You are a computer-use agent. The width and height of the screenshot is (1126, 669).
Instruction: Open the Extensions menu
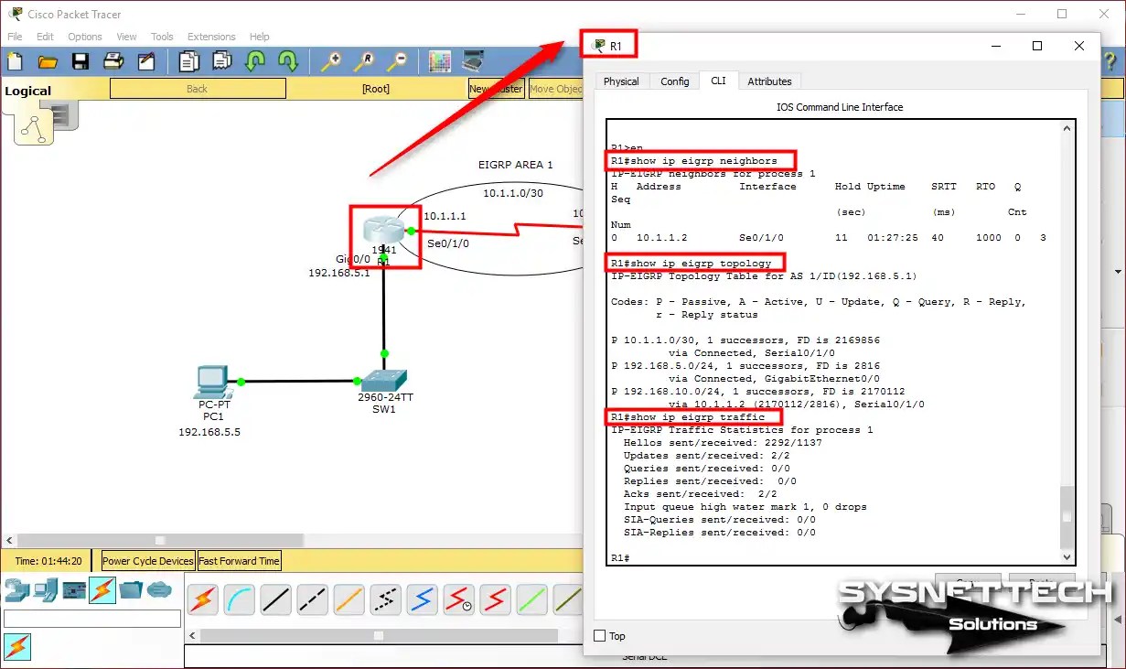tap(211, 37)
